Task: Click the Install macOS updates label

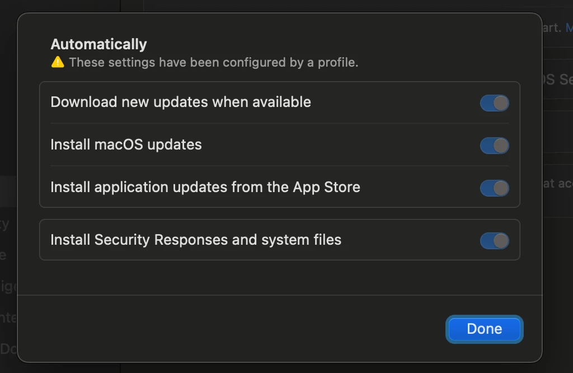Action: (x=126, y=145)
